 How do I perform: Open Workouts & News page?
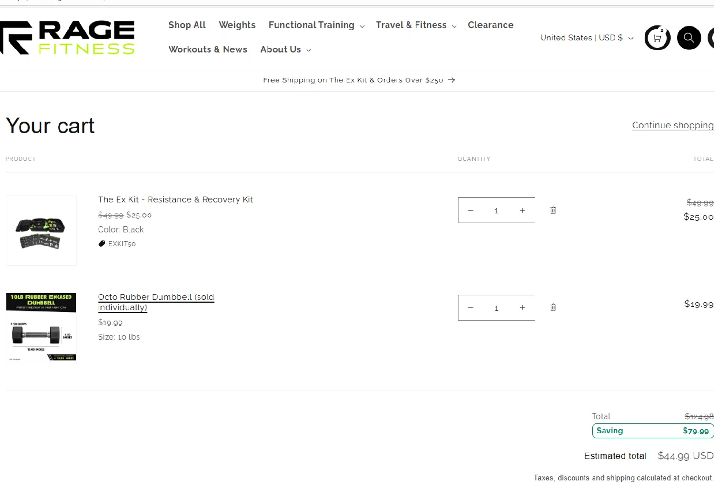(x=208, y=49)
